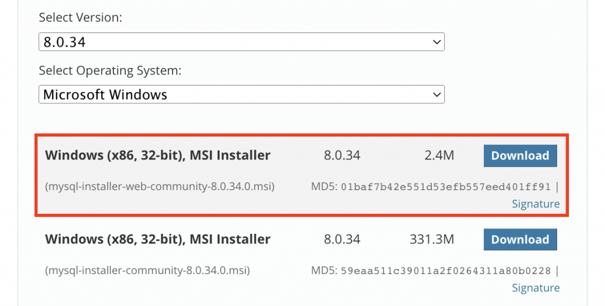Click the chevron arrow of the operating system selector

click(437, 95)
